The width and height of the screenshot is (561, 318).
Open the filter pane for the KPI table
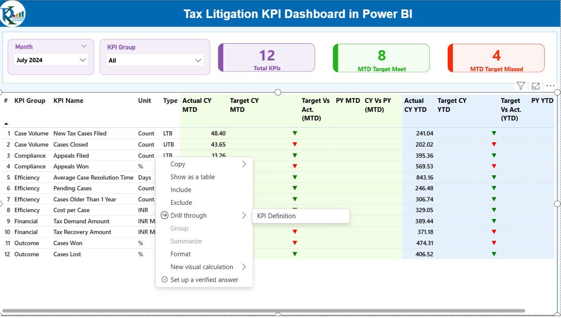pos(520,86)
